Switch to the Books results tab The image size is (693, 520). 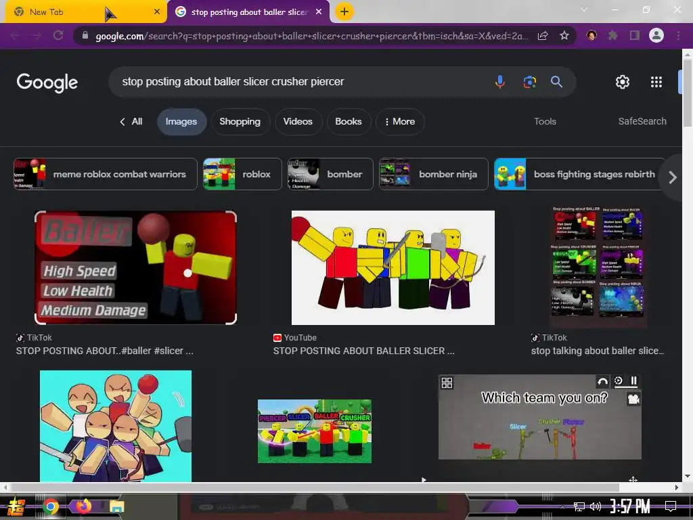tap(349, 122)
